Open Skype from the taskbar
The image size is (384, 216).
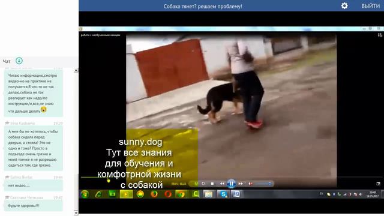[223, 194]
